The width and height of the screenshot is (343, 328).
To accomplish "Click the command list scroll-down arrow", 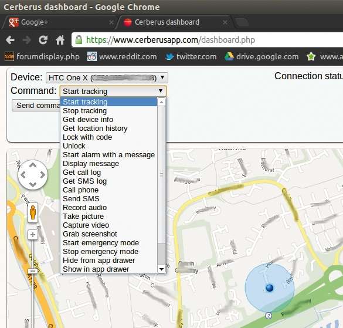I will click(161, 269).
